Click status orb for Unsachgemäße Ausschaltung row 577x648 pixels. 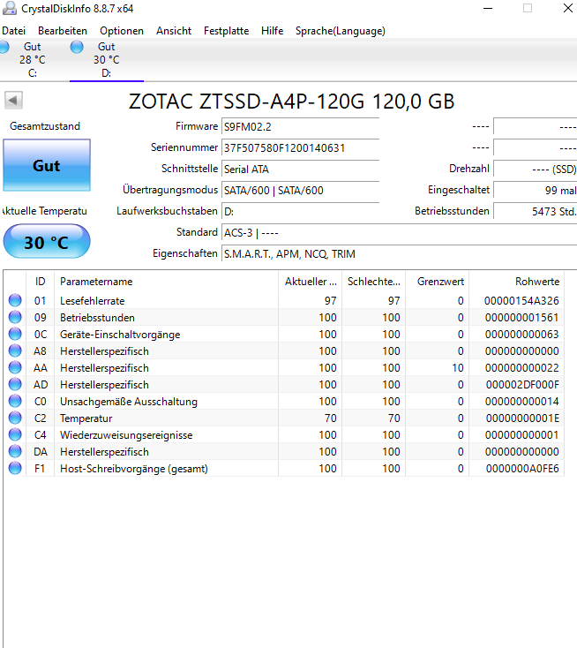coord(15,401)
